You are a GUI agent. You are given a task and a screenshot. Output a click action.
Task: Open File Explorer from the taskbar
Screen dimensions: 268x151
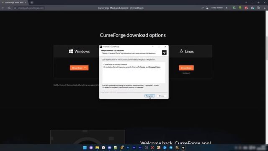tap(97, 148)
